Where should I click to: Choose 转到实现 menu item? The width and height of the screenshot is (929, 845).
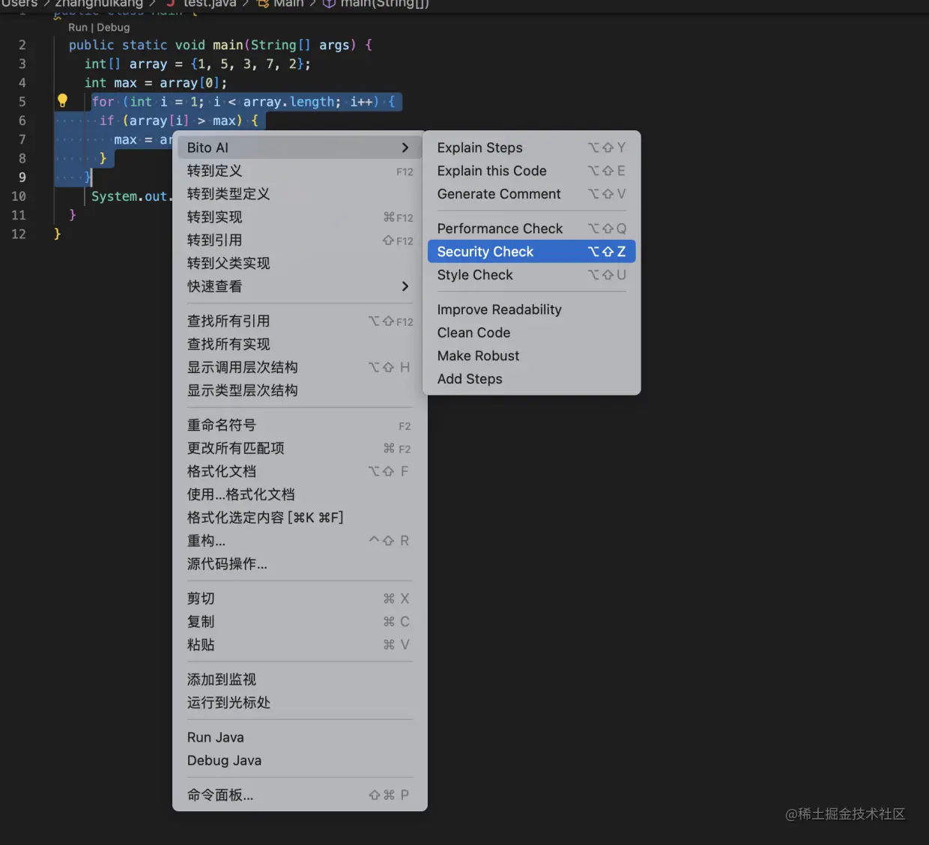click(300, 217)
